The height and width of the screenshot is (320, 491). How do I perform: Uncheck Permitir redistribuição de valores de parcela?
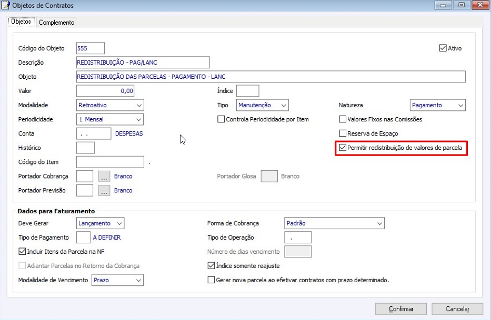pyautogui.click(x=343, y=148)
